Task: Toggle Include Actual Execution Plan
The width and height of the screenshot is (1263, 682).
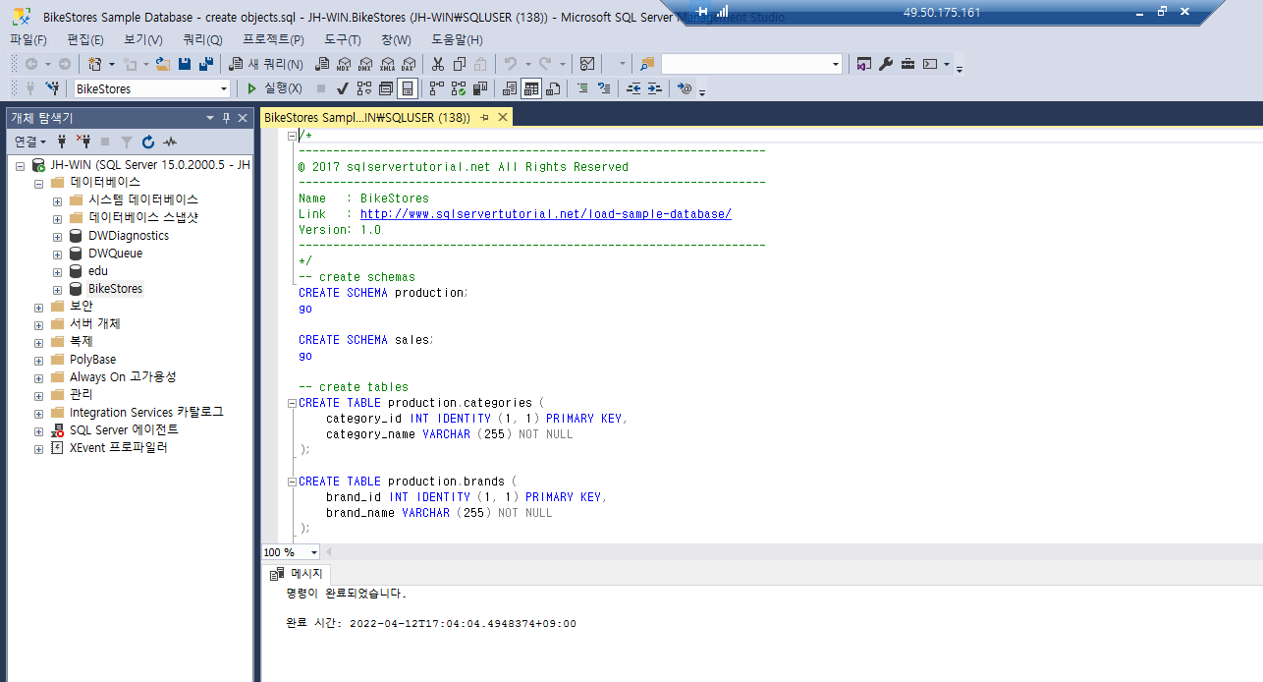Action: tap(437, 88)
